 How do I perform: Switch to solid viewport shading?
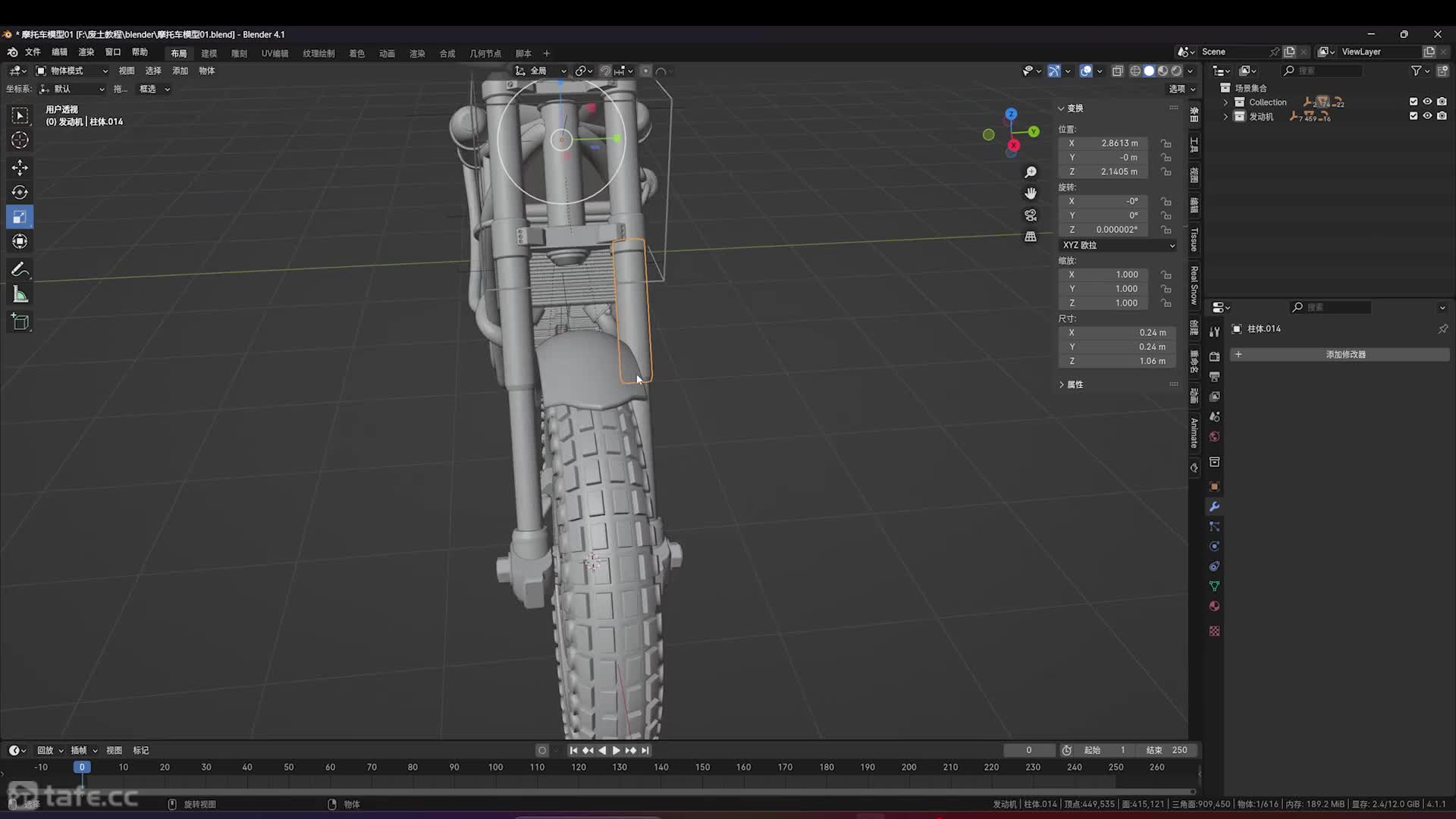pos(1149,71)
